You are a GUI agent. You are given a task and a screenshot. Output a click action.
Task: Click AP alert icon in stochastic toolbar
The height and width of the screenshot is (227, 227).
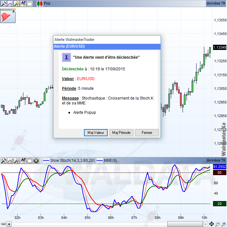(x=23, y=161)
